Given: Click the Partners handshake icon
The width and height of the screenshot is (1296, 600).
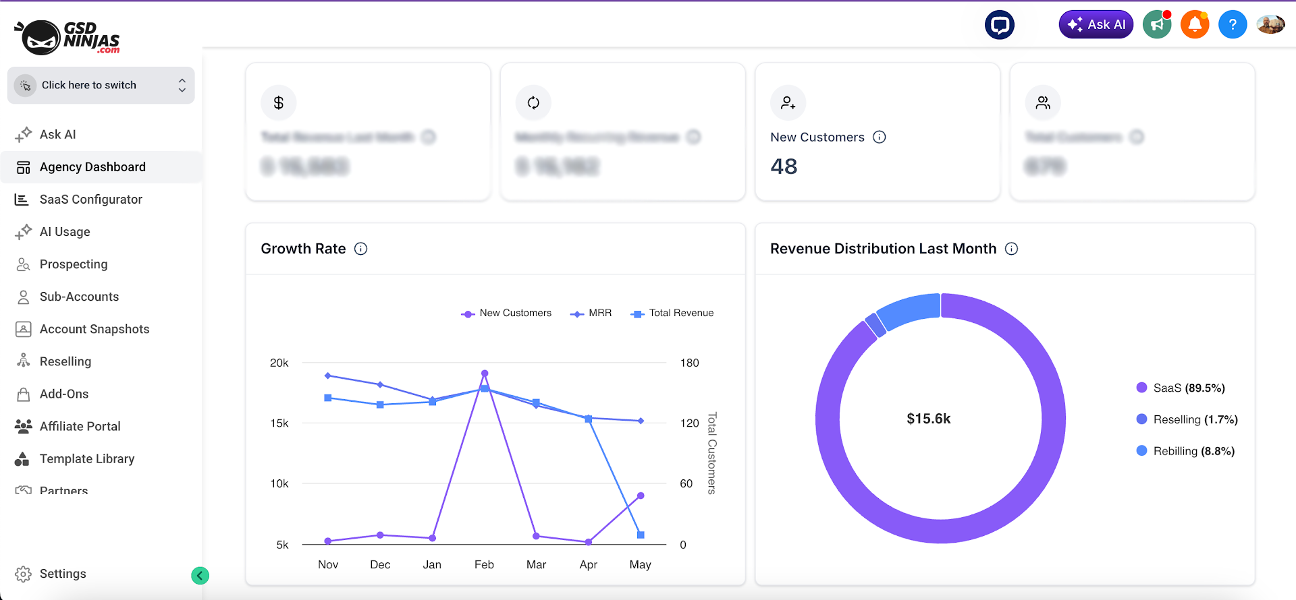Looking at the screenshot, I should (23, 490).
